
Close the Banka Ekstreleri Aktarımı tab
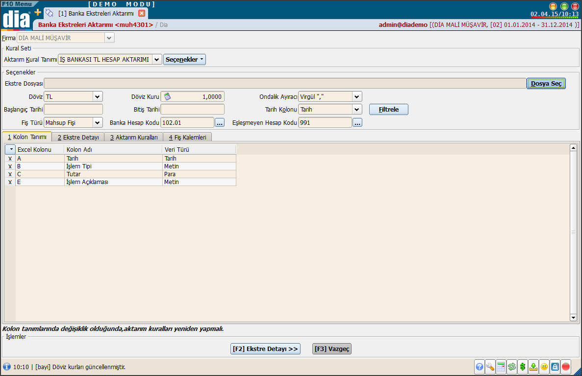click(x=141, y=13)
